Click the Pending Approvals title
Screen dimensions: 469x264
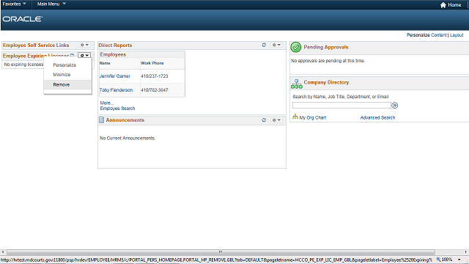click(x=326, y=47)
